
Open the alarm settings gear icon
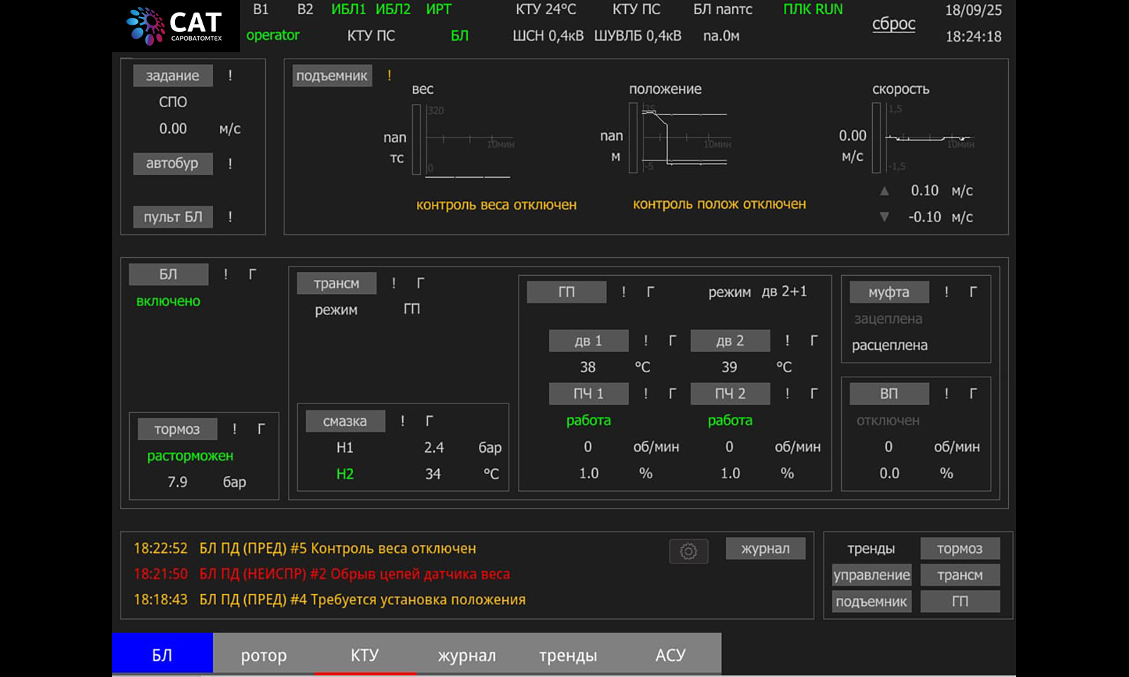(x=688, y=551)
